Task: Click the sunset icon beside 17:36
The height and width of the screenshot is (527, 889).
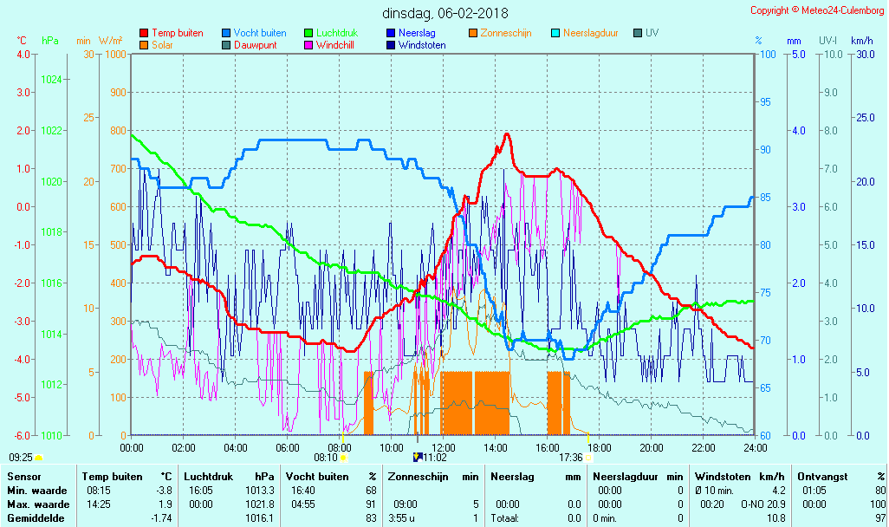Action: 589,458
